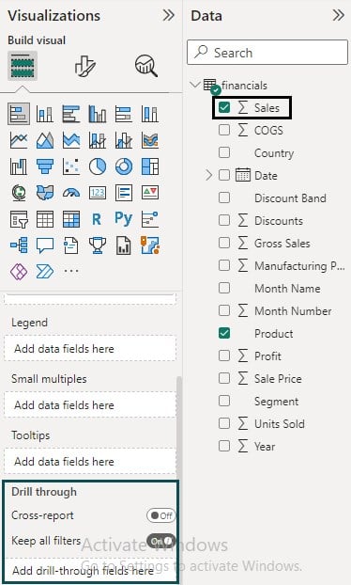Viewport: 351px width, 585px height.
Task: Select the Power Apps visual
Action: pos(19,271)
